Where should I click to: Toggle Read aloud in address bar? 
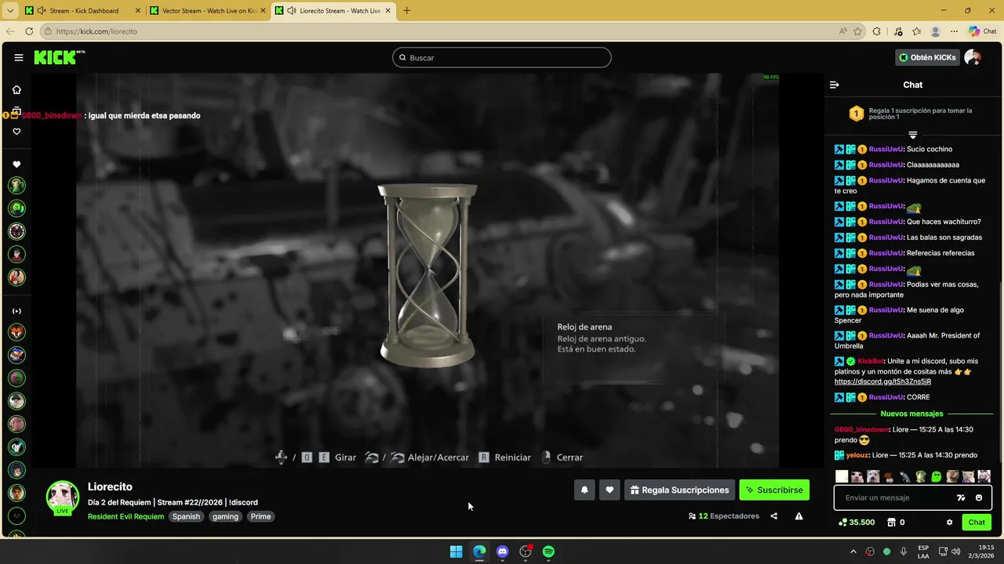coord(843,31)
